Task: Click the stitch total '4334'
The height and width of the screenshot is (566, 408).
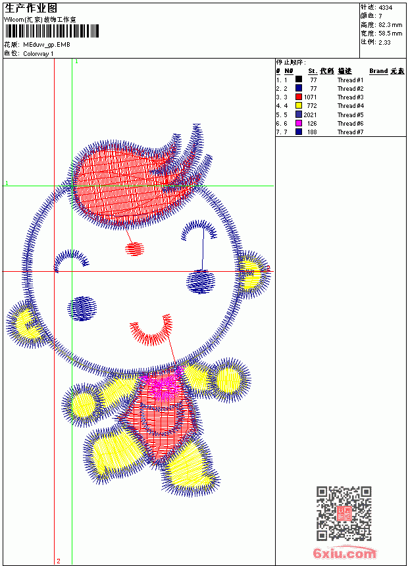Action: [385, 7]
